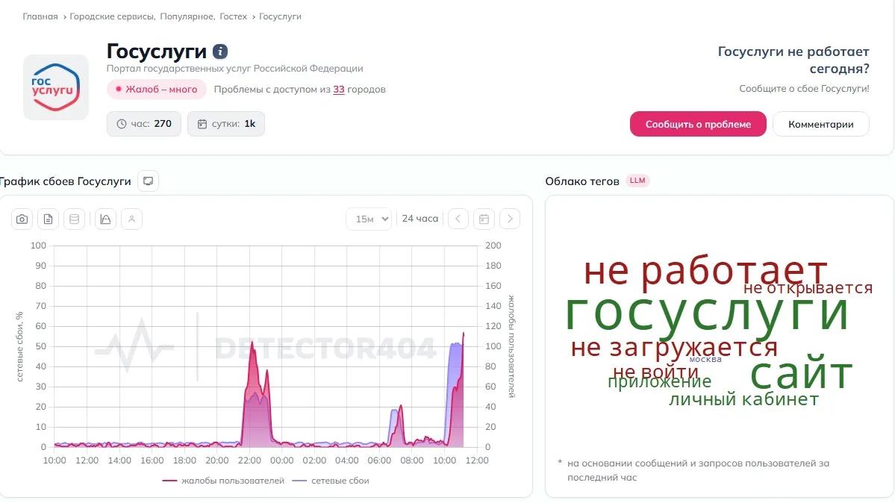895x503 pixels.
Task: Select the area chart view icon
Action: 105,219
